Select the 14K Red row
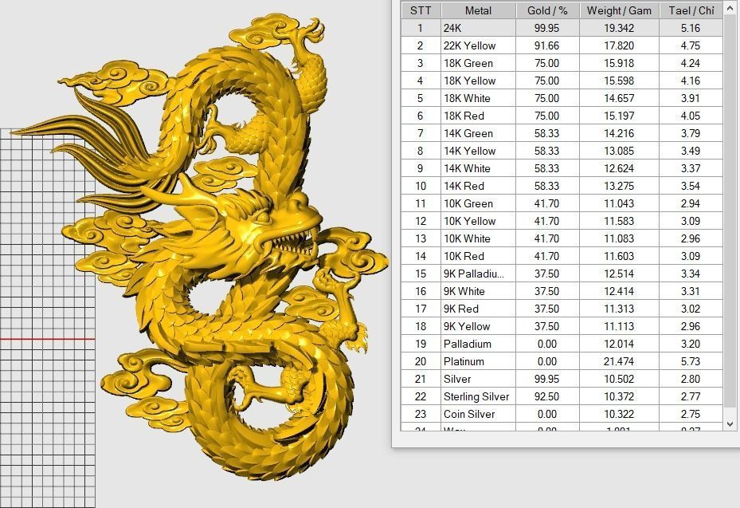Image resolution: width=740 pixels, height=508 pixels. 562,186
